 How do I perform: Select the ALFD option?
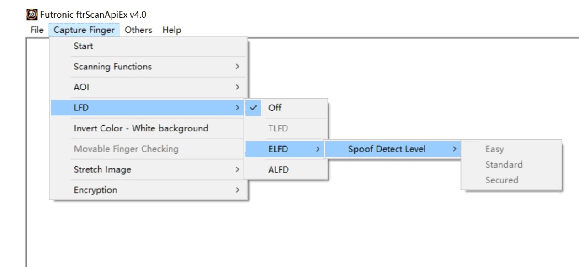click(286, 169)
